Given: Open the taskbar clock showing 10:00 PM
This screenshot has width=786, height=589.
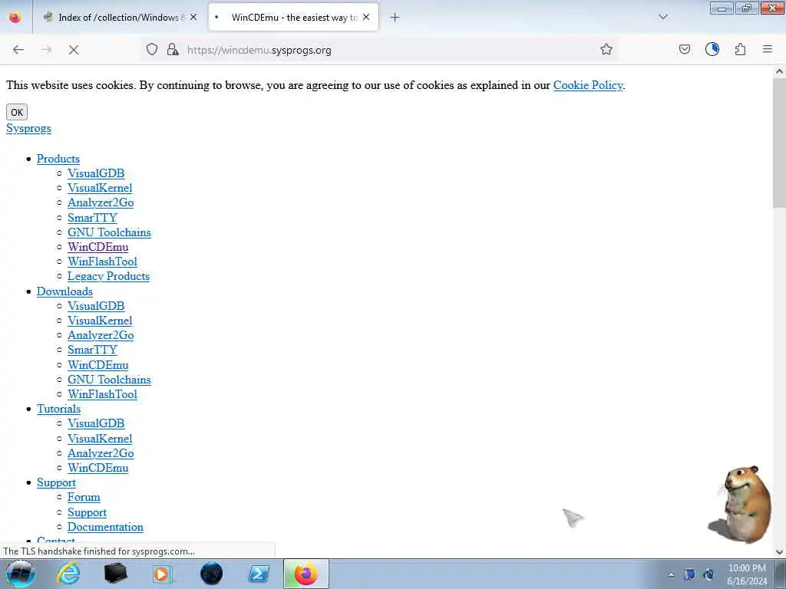Looking at the screenshot, I should point(747,574).
